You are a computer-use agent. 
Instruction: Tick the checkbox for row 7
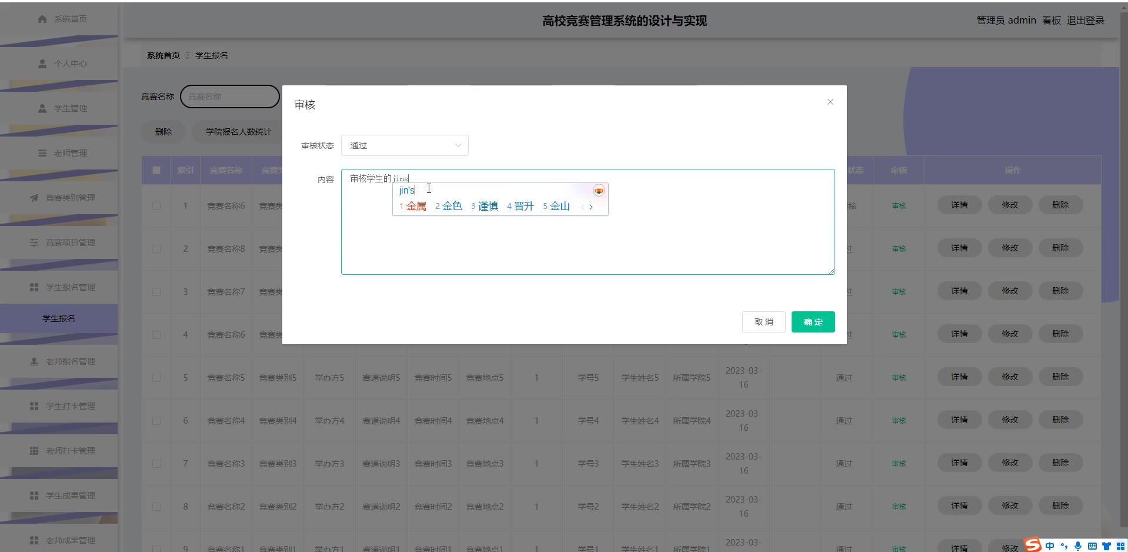(x=156, y=464)
